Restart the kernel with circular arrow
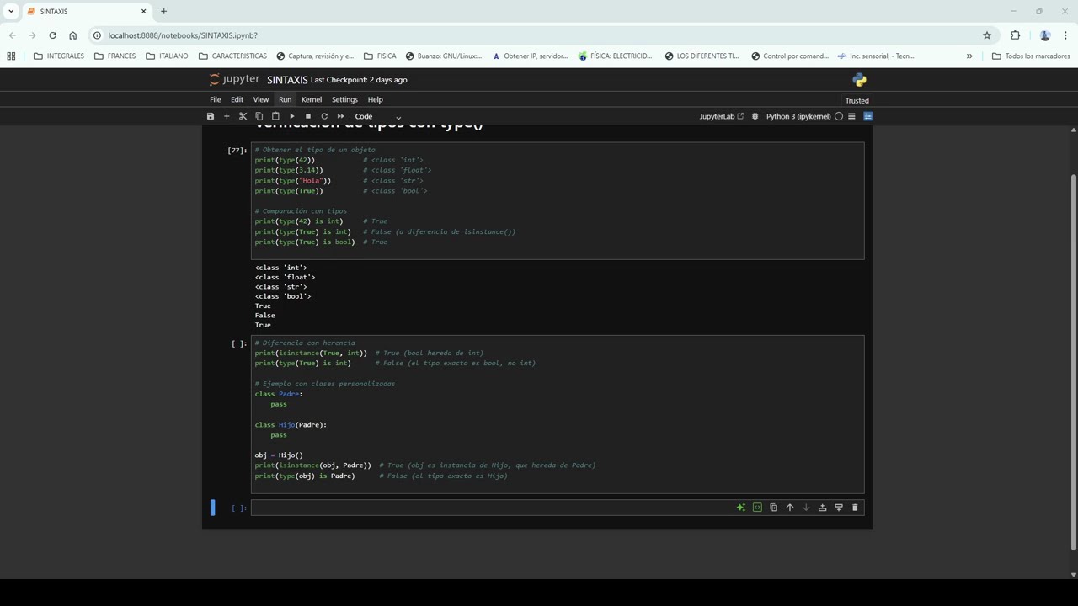This screenshot has height=606, width=1078. coord(324,116)
